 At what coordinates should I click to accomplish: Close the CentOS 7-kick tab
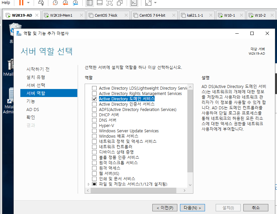click(126, 15)
